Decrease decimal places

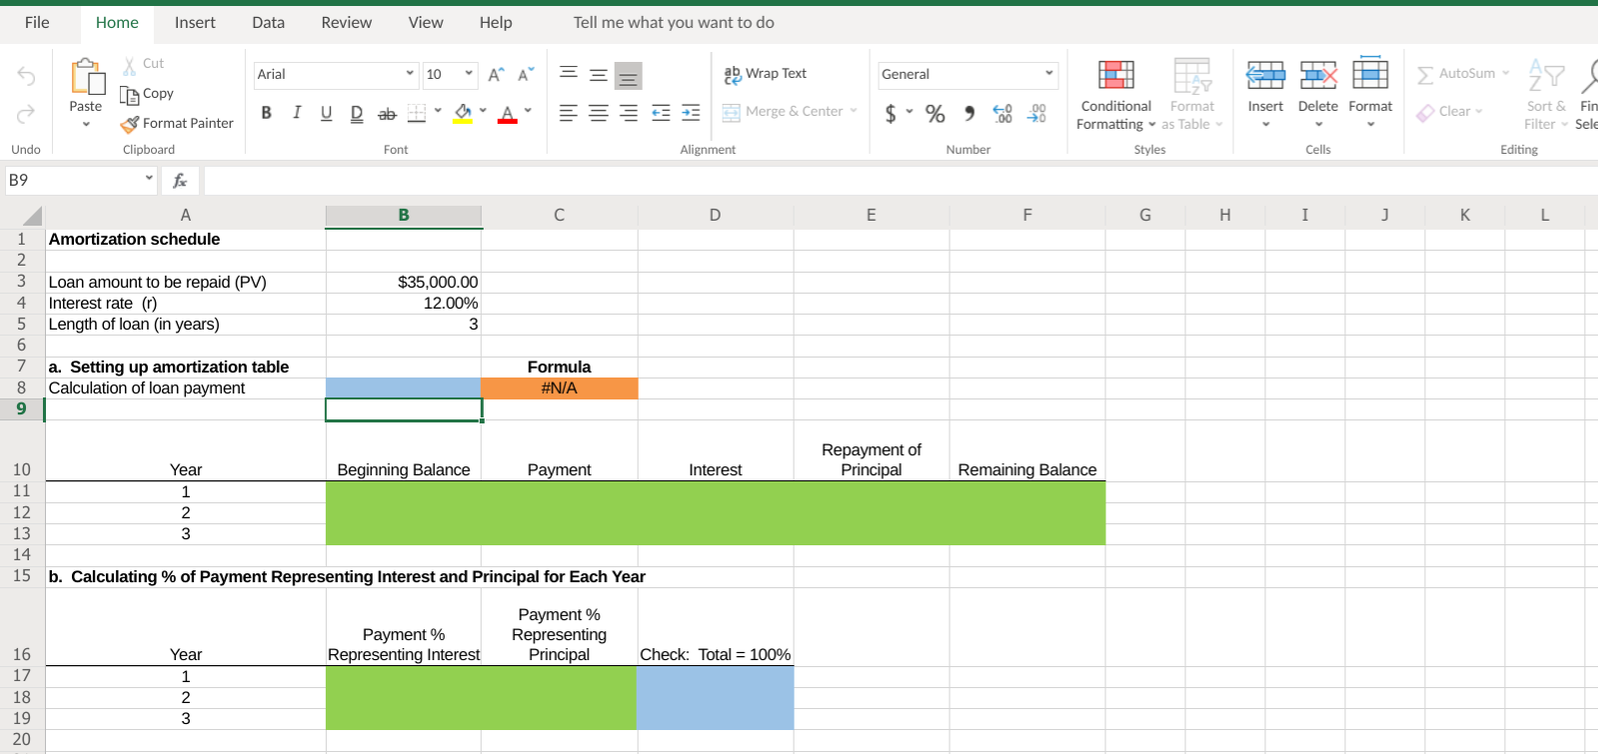(1036, 114)
